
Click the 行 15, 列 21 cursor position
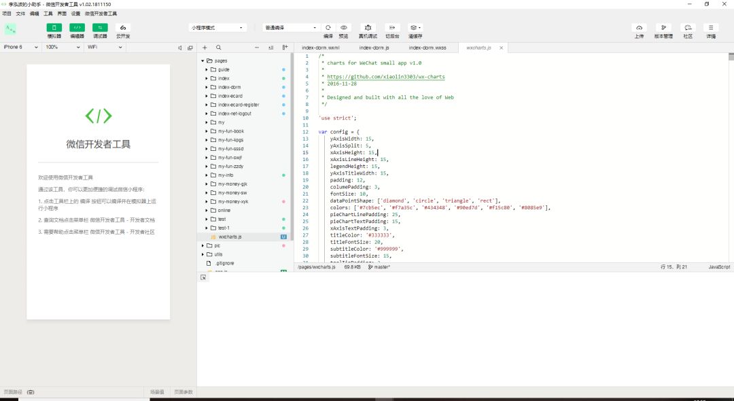[674, 267]
